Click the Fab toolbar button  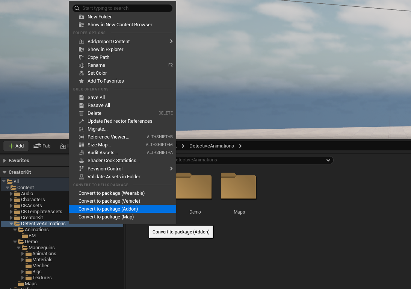point(42,146)
